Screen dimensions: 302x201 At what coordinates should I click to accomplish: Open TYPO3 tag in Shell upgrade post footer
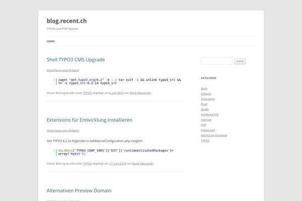(x=87, y=93)
